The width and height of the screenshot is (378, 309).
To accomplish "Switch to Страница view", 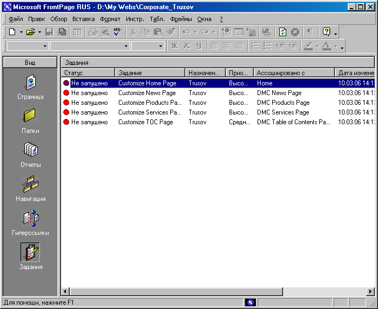I will 31,87.
